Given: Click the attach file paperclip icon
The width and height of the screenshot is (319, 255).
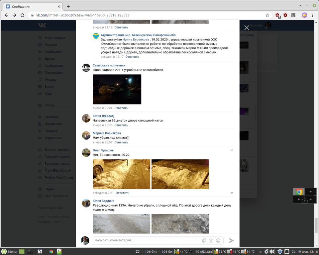Looking at the screenshot, I should tap(204, 240).
